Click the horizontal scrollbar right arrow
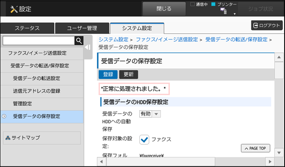Image resolution: width=285 pixels, height=167 pixels. [270, 161]
